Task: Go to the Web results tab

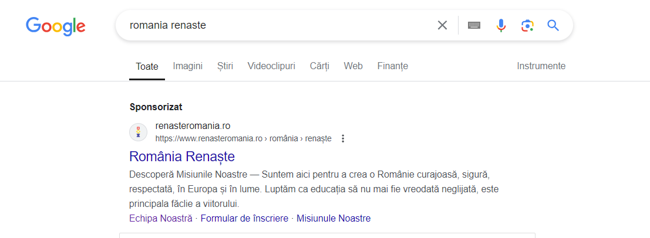Action: click(x=353, y=66)
